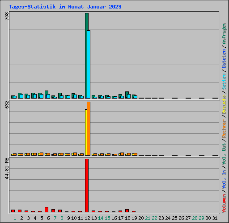Screen dimensions: 229x223
Task: Click the day '4' axis label
Action: coord(35,218)
